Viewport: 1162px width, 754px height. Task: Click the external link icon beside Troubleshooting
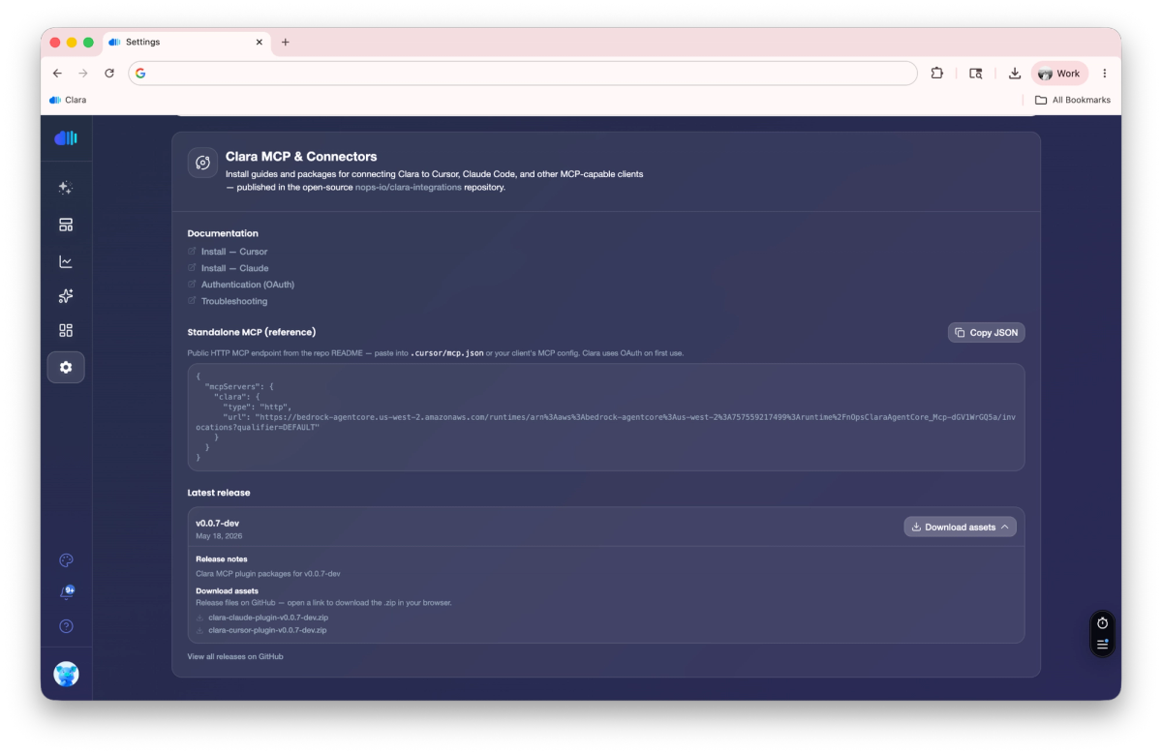point(192,301)
